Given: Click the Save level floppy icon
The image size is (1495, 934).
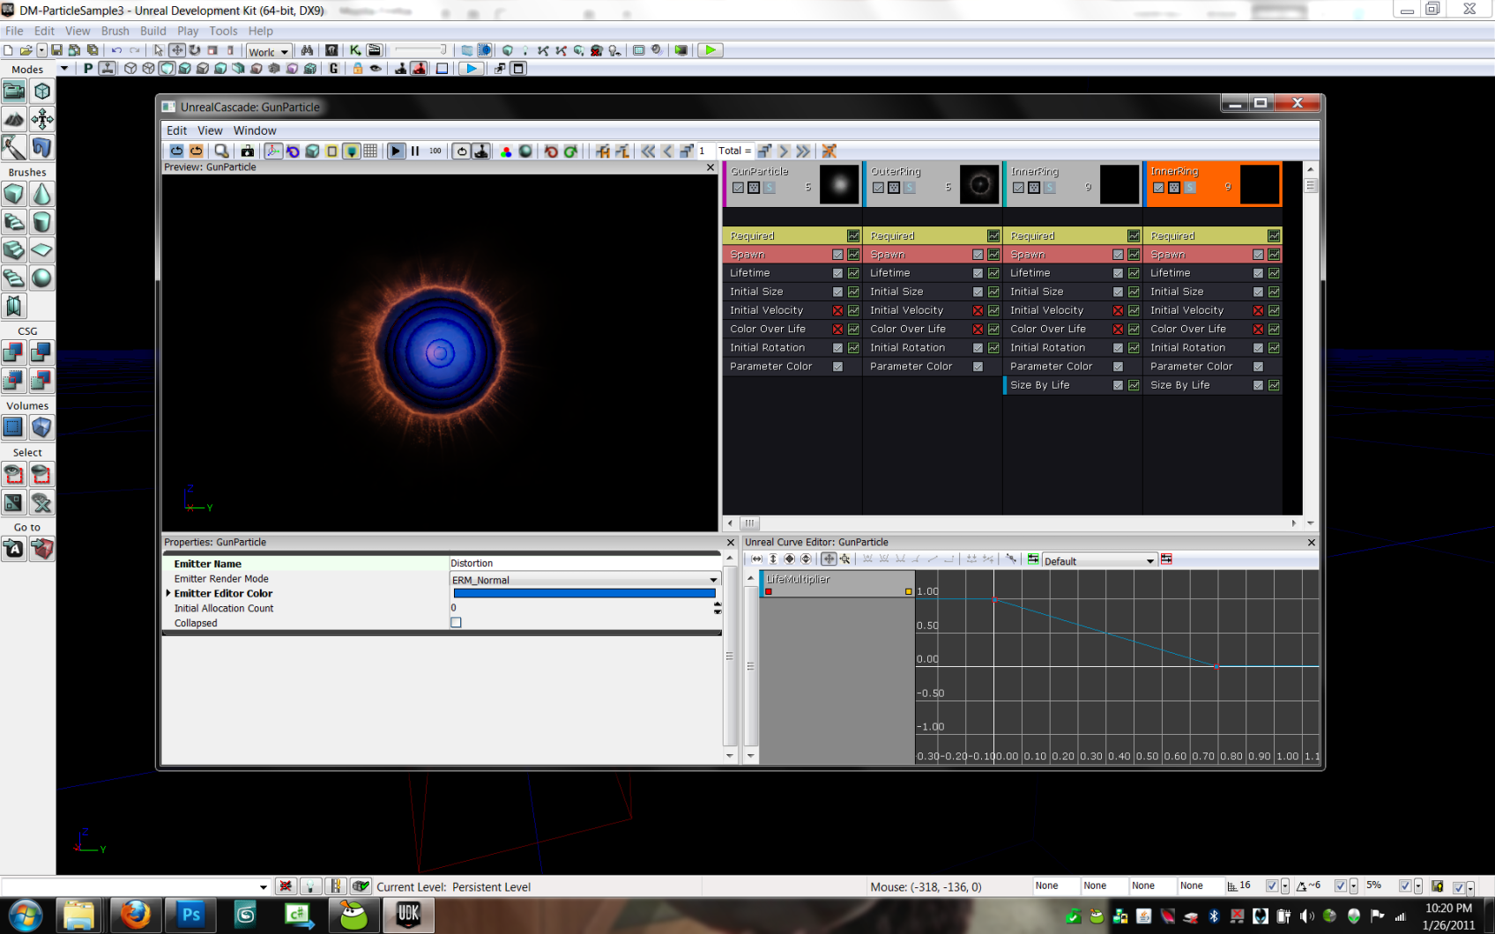Looking at the screenshot, I should coord(56,50).
